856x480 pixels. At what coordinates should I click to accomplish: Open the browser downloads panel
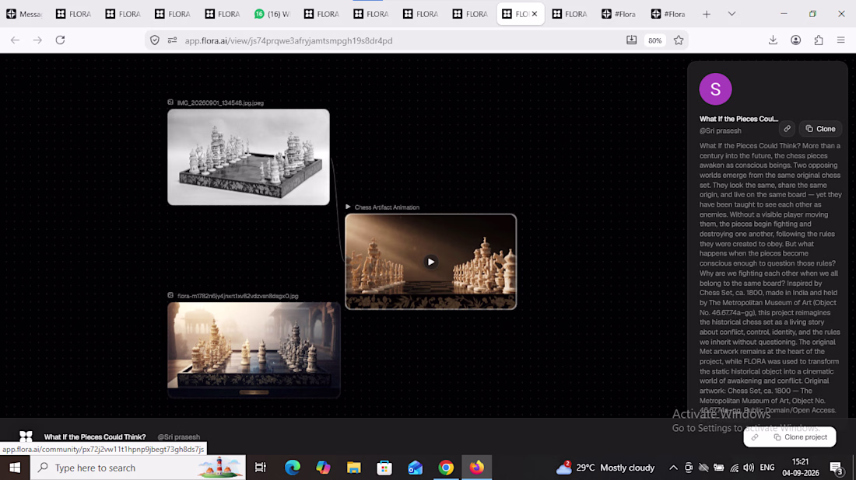pyautogui.click(x=773, y=40)
